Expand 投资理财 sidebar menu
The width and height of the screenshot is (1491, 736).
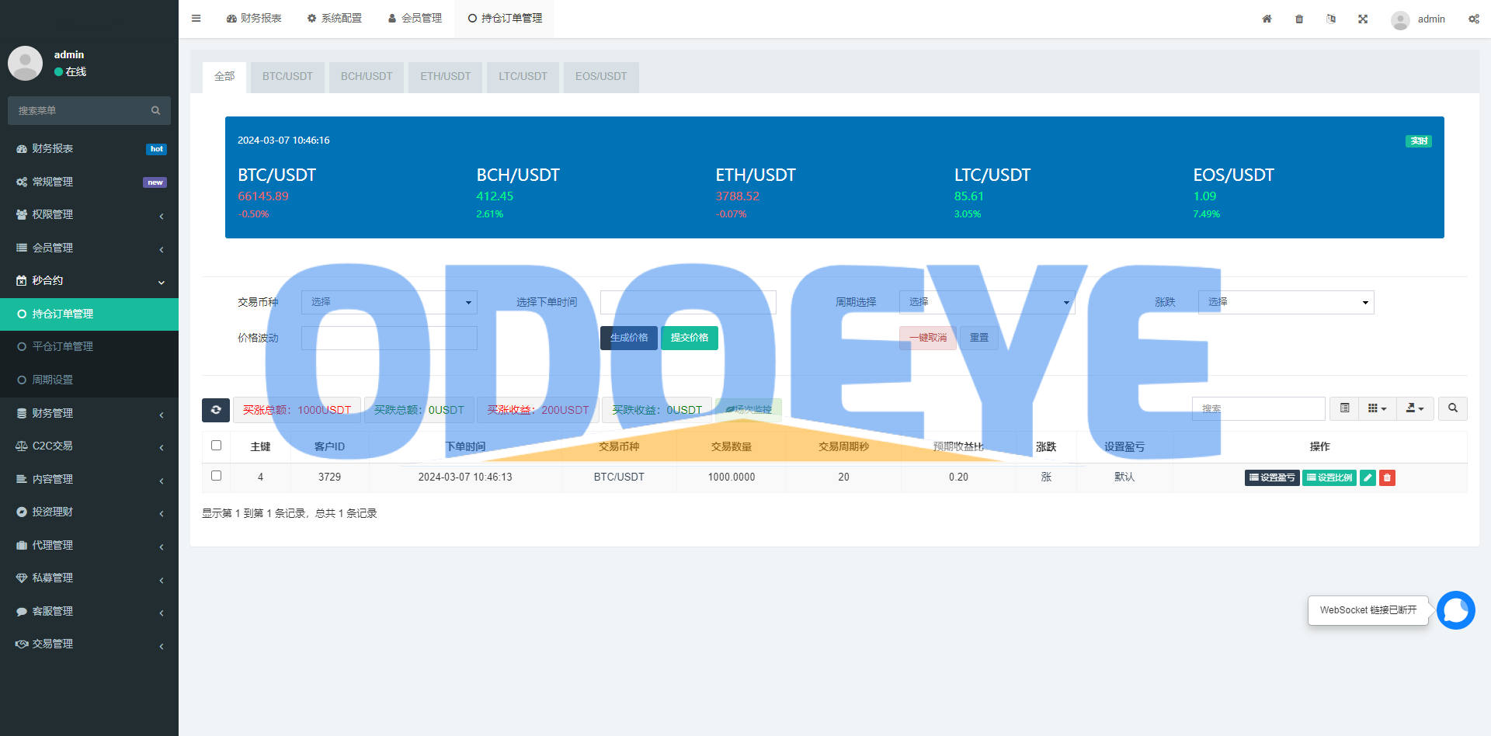click(x=89, y=512)
